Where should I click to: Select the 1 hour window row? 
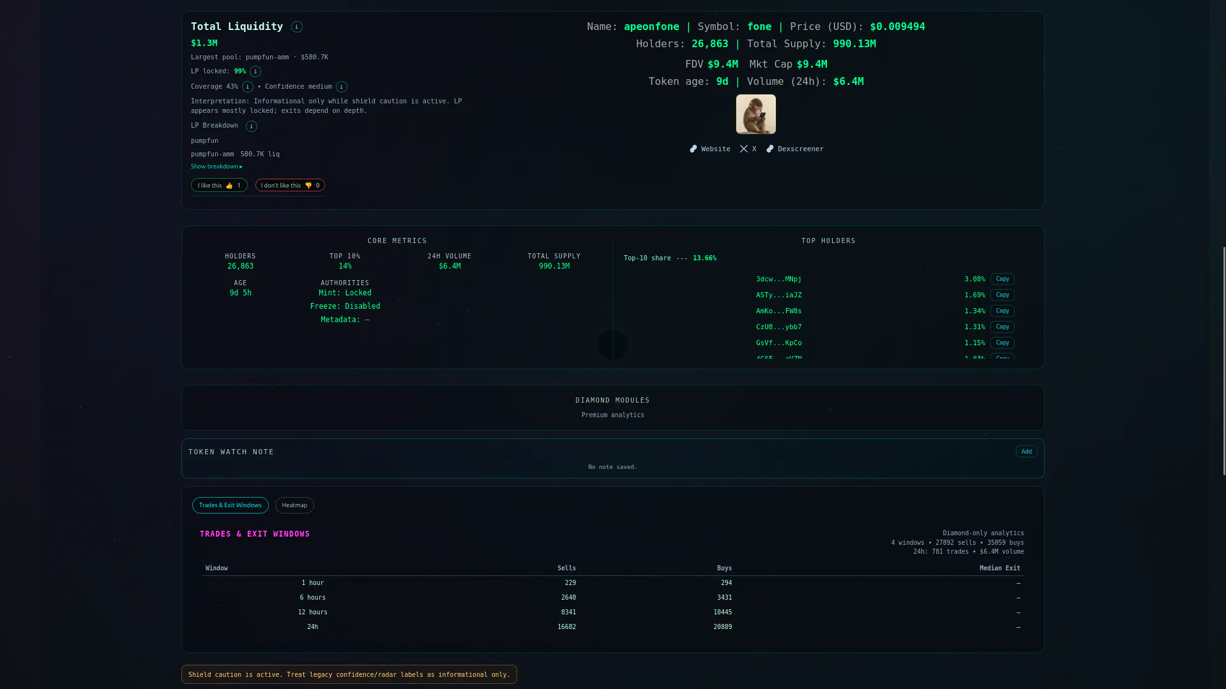point(612,583)
